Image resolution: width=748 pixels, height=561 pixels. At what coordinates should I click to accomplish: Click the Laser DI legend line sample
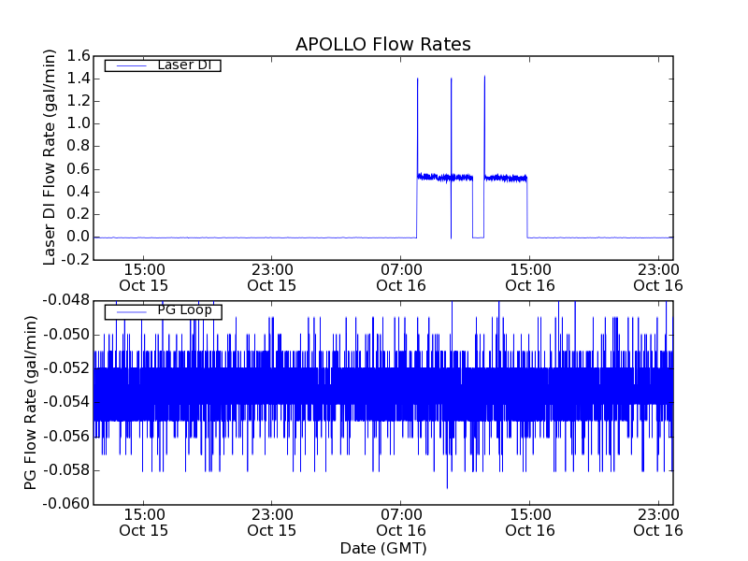[131, 65]
